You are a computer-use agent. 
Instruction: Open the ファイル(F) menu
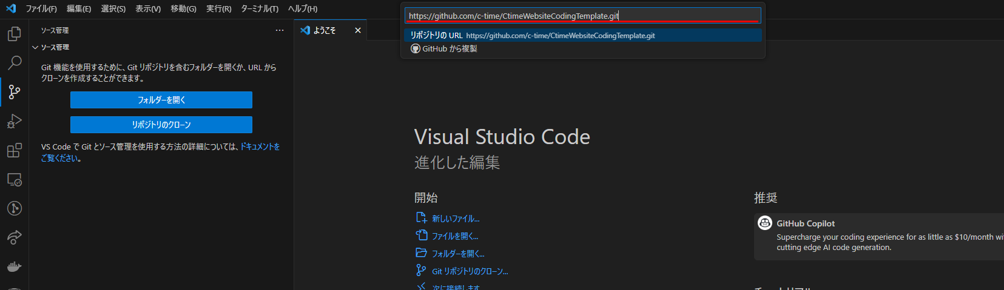click(x=41, y=9)
